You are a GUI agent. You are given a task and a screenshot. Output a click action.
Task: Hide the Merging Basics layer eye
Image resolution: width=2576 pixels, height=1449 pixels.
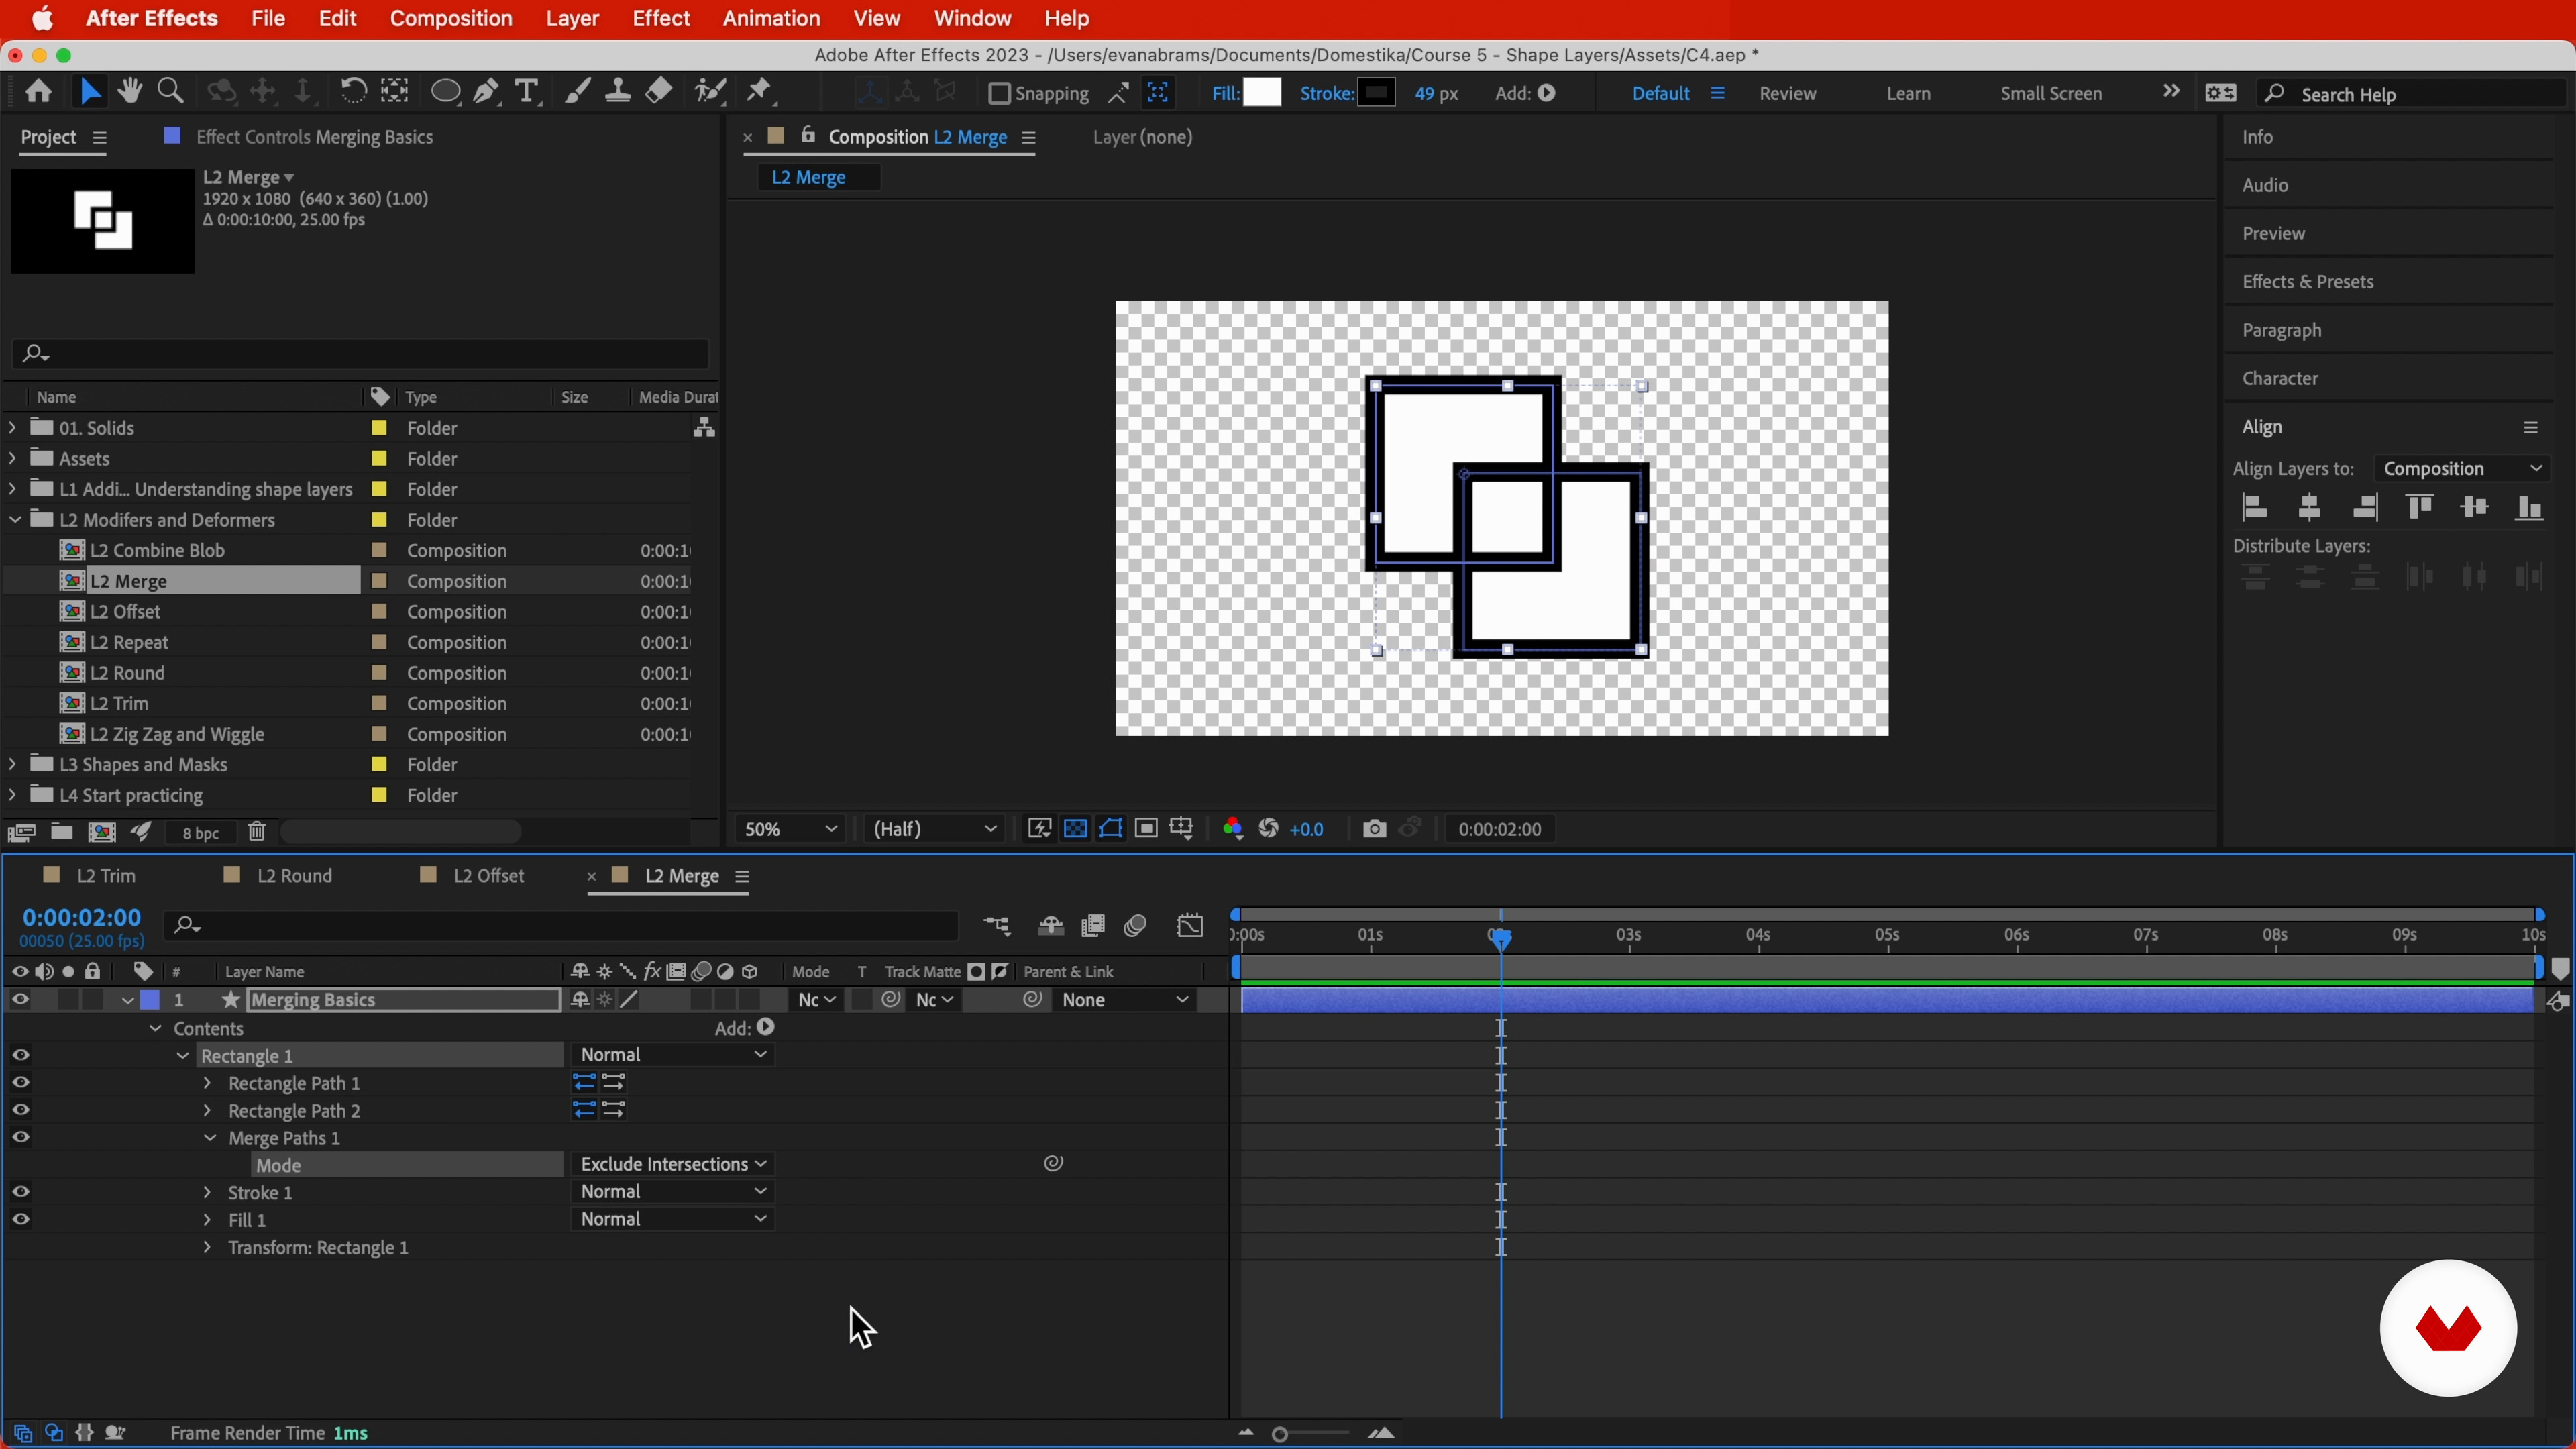click(20, 1000)
